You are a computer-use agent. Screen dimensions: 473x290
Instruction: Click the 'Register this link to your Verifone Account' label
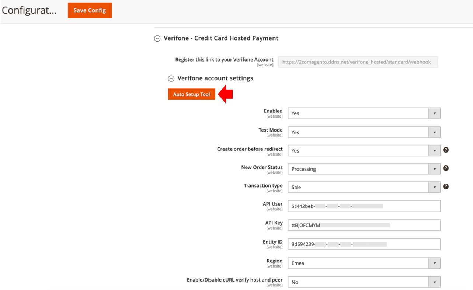tap(224, 59)
